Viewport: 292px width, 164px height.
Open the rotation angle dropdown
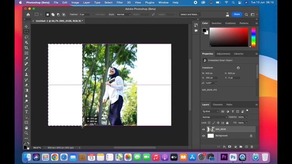(216, 83)
